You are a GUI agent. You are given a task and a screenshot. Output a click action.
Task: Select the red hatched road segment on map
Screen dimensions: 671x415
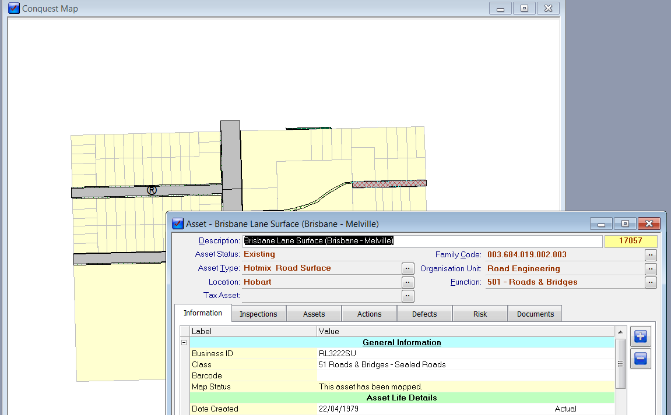click(x=389, y=184)
